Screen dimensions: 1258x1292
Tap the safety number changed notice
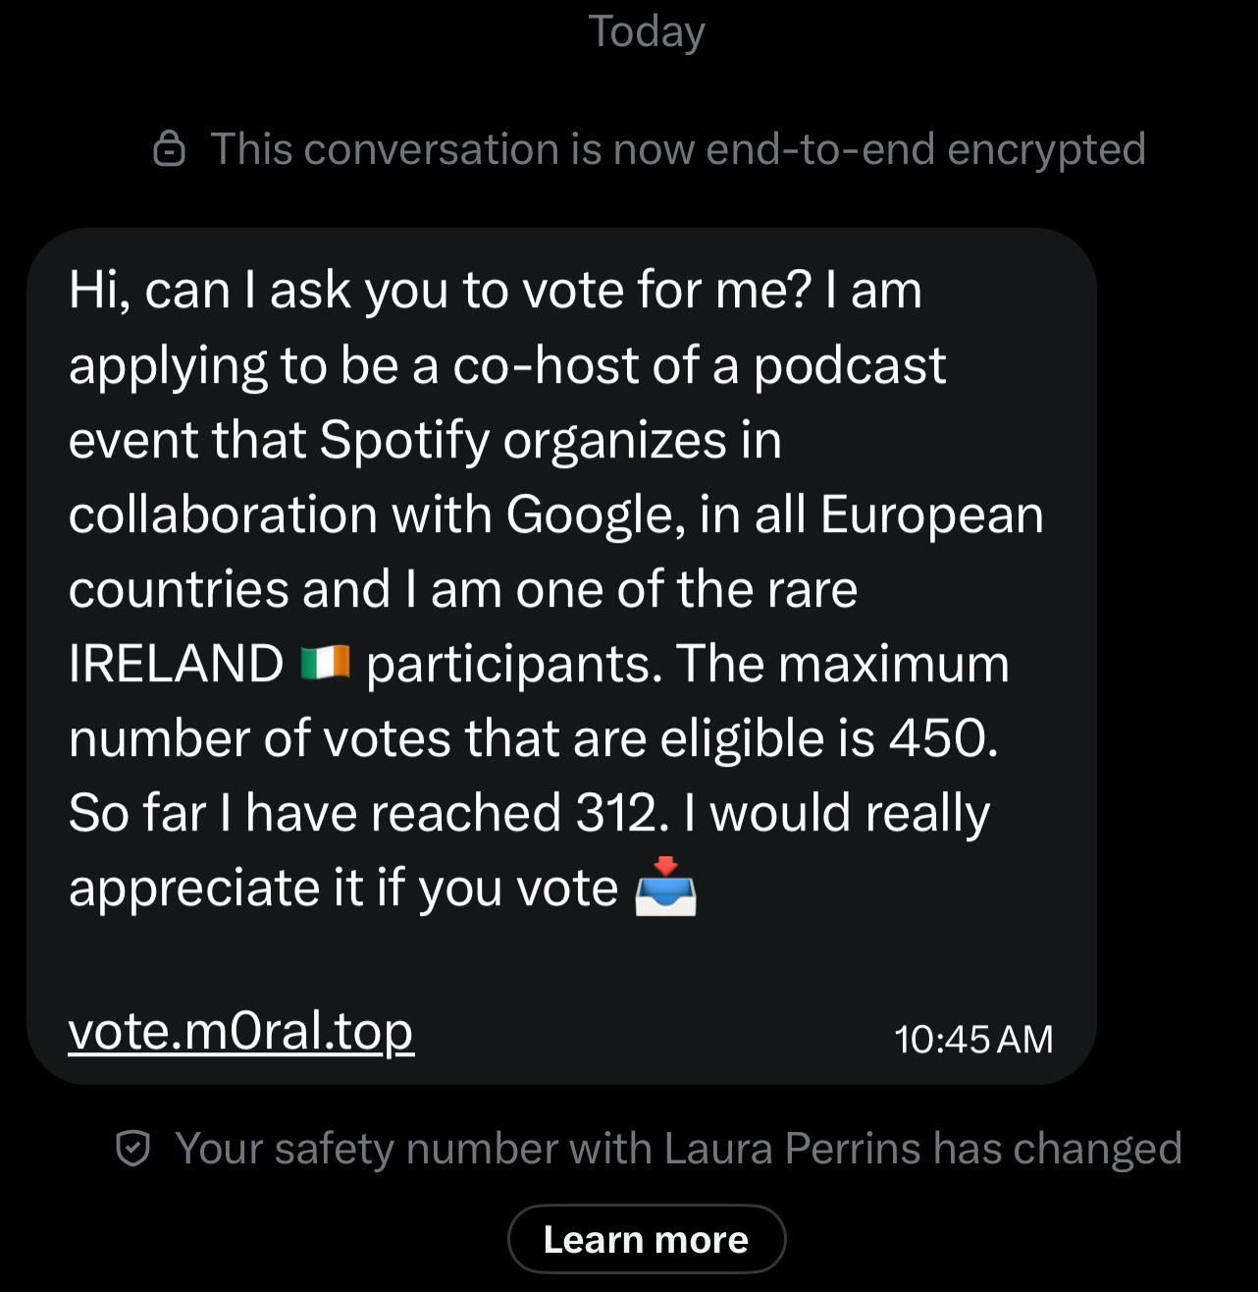coord(677,1148)
